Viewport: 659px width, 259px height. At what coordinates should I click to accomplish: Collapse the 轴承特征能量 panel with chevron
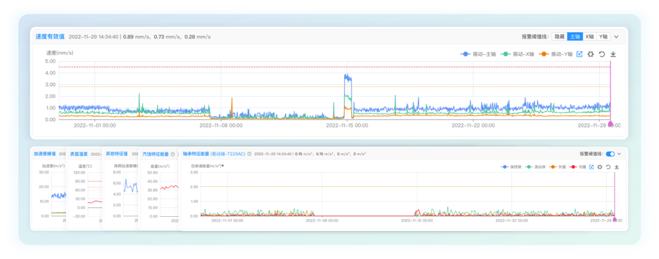pyautogui.click(x=619, y=154)
